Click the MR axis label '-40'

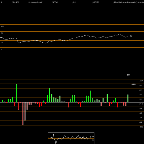click(x=141, y=113)
